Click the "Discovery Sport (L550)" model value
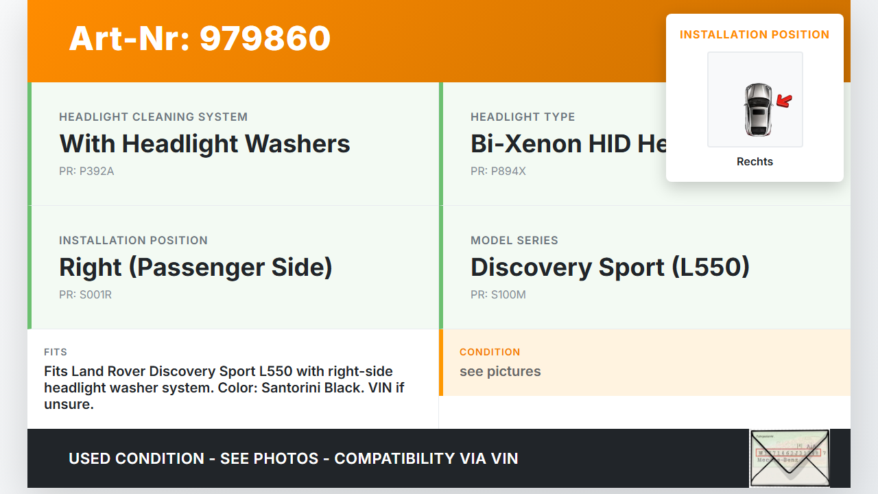The width and height of the screenshot is (878, 494). click(610, 268)
